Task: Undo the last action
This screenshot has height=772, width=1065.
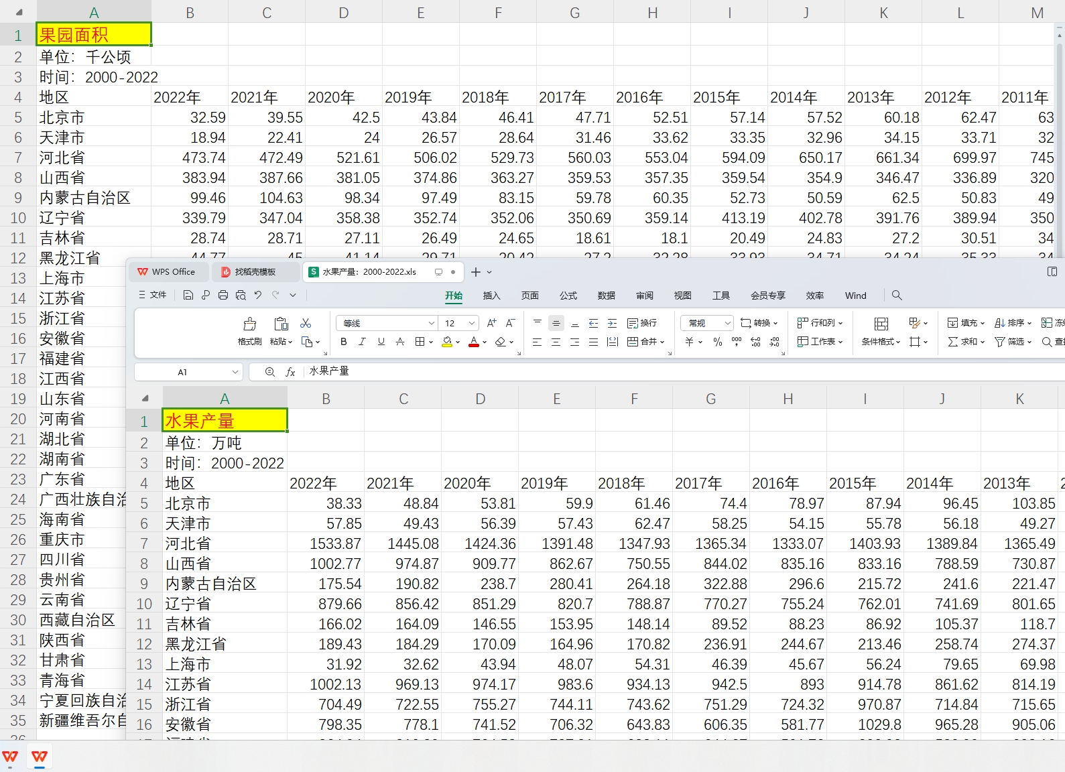Action: tap(258, 295)
